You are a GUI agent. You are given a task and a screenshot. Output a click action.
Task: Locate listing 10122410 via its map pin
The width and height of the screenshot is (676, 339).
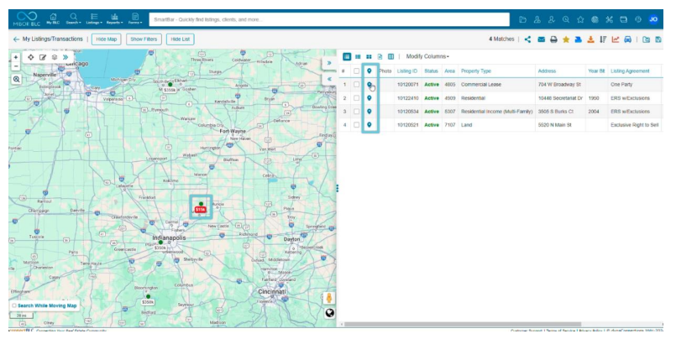click(369, 98)
